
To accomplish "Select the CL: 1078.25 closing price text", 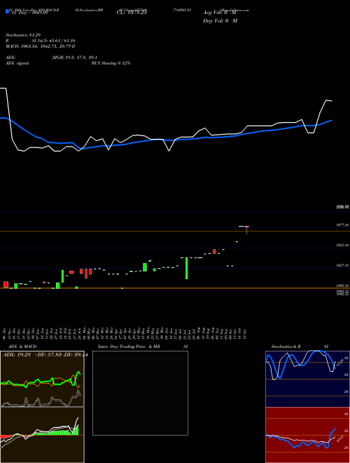I will (x=132, y=13).
